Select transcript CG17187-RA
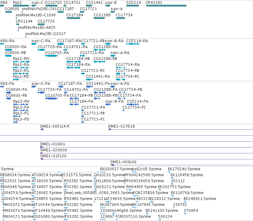 pyautogui.click(x=69, y=41)
